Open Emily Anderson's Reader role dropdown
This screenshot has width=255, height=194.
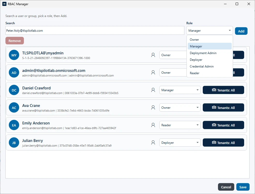point(180,125)
